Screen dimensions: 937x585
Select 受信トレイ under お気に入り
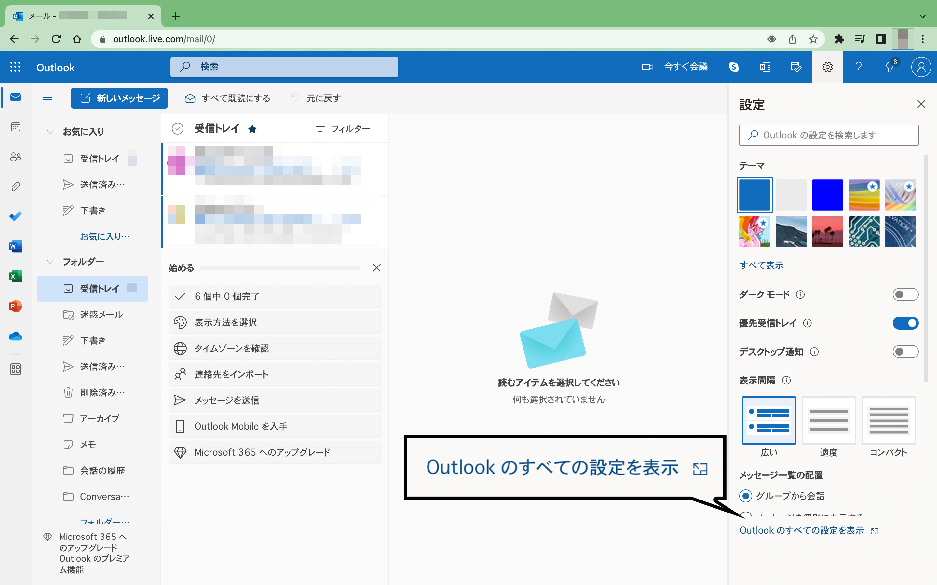pos(93,159)
